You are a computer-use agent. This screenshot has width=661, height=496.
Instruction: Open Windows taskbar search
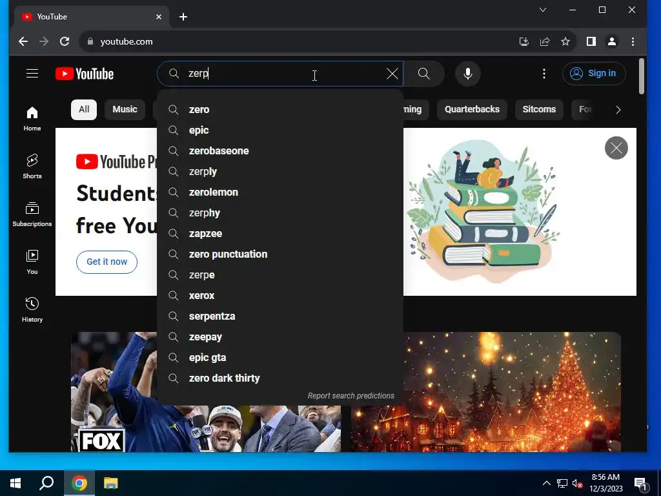click(46, 483)
